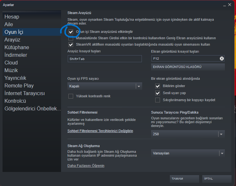This screenshot has height=186, width=236.
Task: Open the Oyun içi FPS sayacı dropdown
Action: pyautogui.click(x=105, y=86)
